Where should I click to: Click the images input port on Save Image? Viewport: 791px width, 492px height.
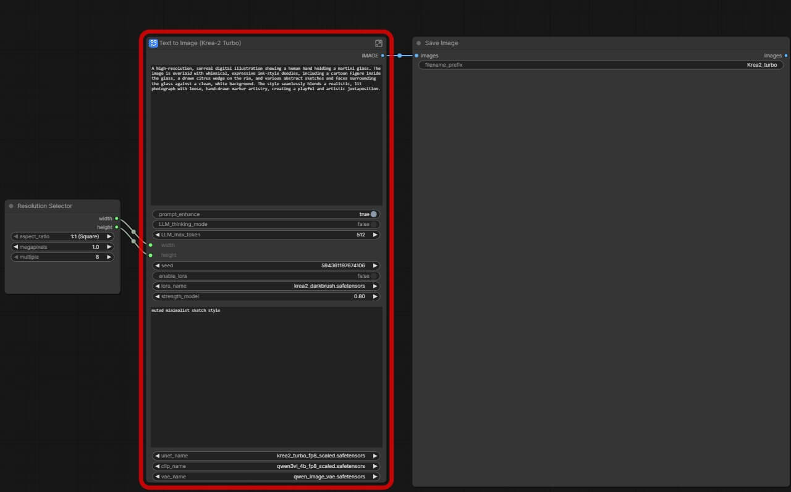pos(417,56)
